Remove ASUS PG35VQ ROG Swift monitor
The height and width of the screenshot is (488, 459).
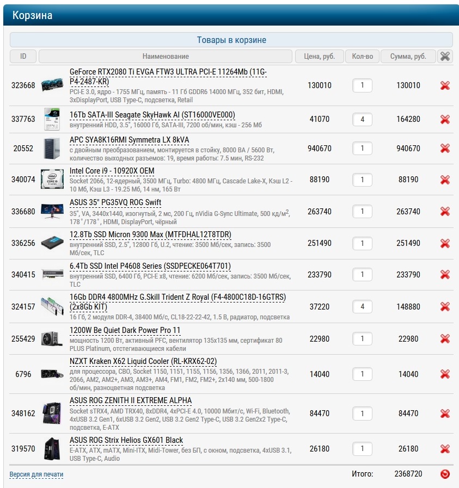(x=445, y=212)
